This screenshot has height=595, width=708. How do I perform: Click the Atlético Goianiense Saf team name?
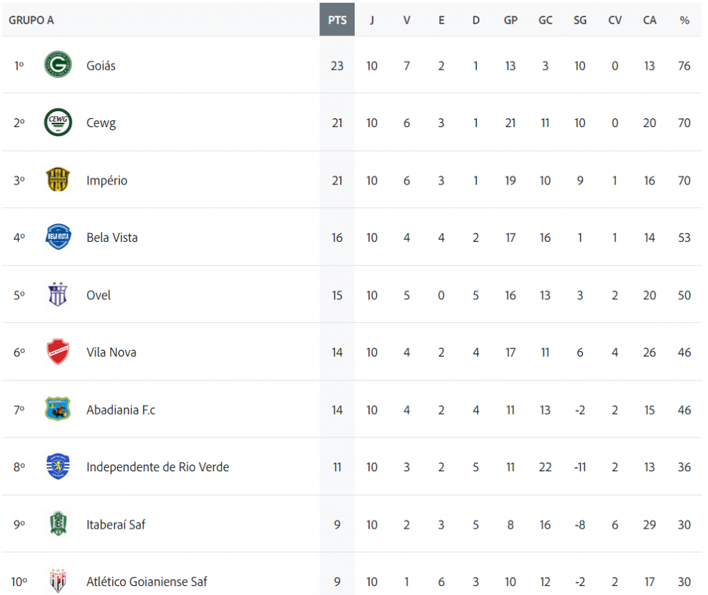(147, 581)
